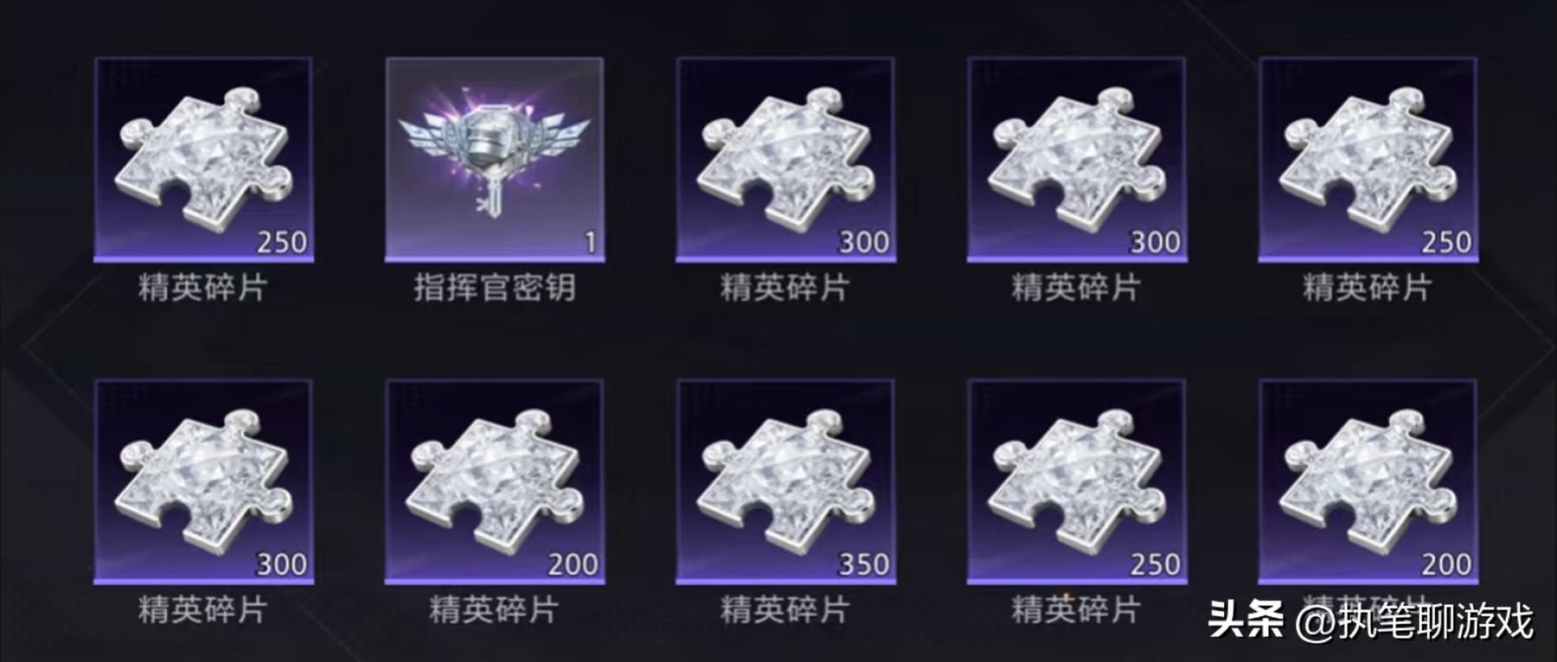This screenshot has width=1557, height=662.
Task: Tap the 200 quantity on the bottom-right tile
Action: tap(1446, 564)
